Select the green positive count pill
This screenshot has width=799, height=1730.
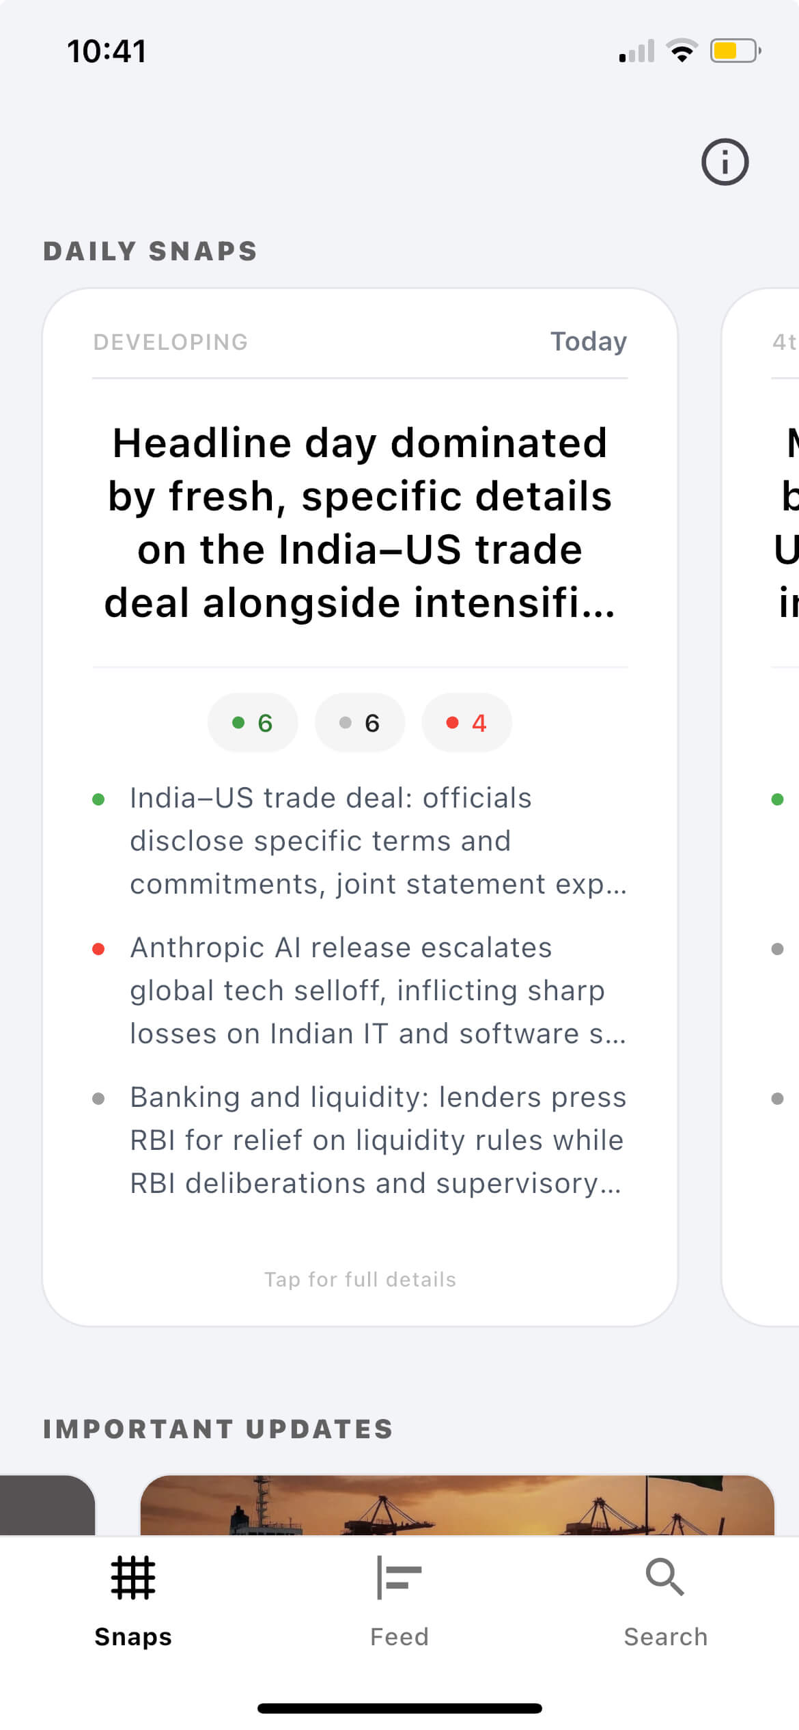point(253,723)
